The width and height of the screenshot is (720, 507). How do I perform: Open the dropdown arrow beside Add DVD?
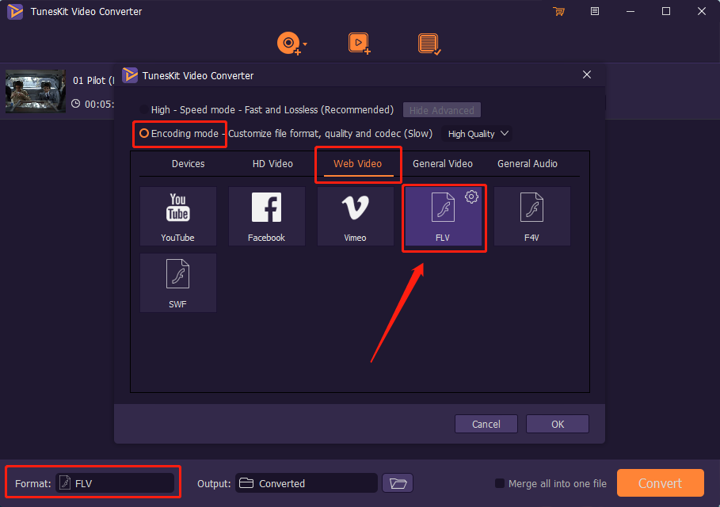point(306,44)
